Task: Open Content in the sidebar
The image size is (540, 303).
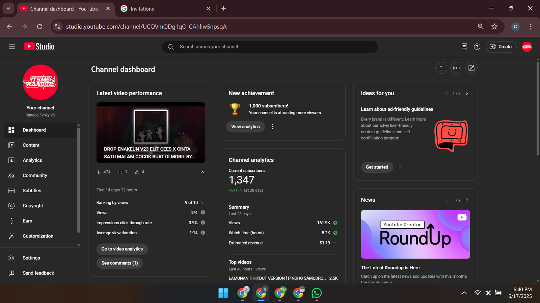Action: click(x=40, y=145)
